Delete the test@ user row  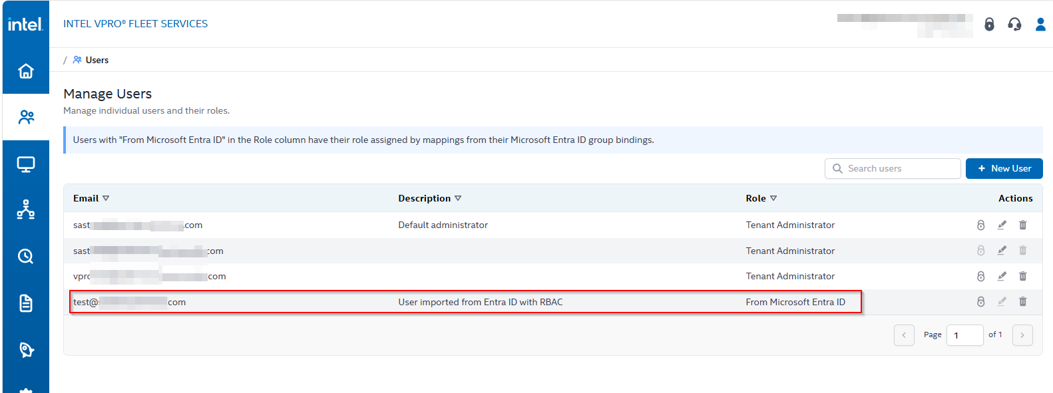(1023, 302)
